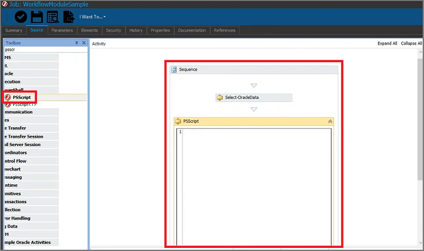Switch to the Parameters tab
The width and height of the screenshot is (424, 251).
tap(62, 30)
